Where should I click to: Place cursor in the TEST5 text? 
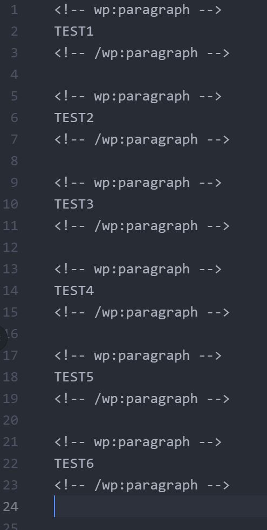(x=74, y=378)
